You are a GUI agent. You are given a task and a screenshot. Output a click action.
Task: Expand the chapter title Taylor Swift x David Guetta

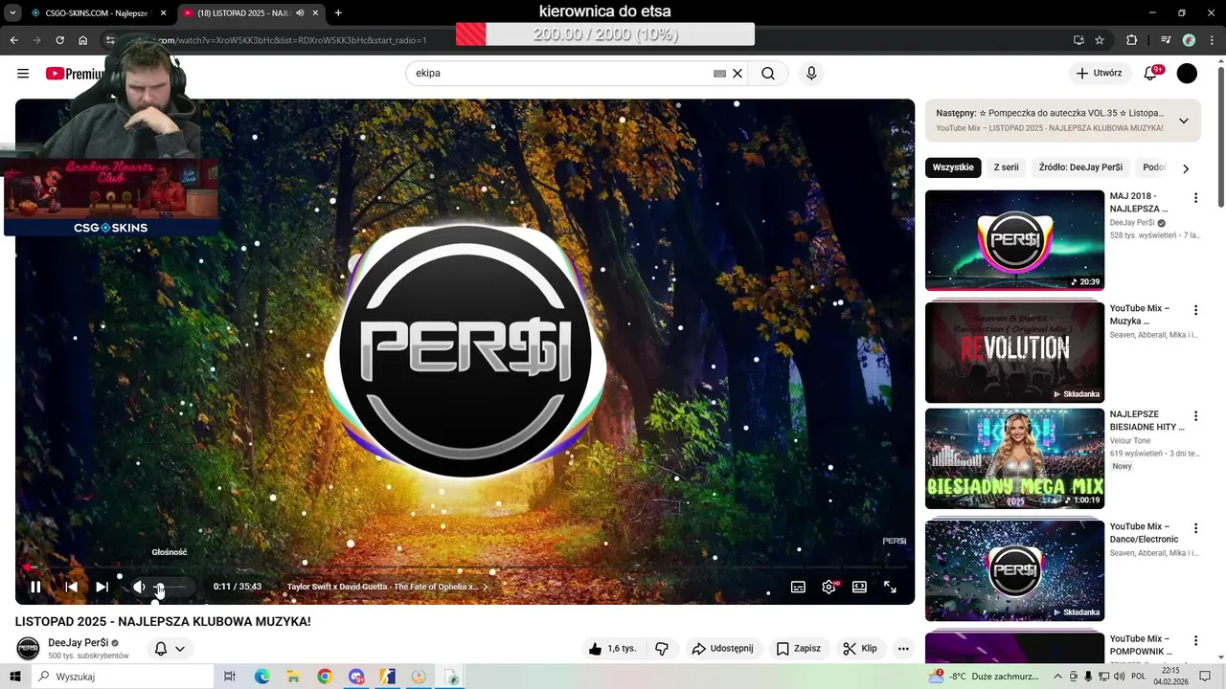tap(387, 587)
